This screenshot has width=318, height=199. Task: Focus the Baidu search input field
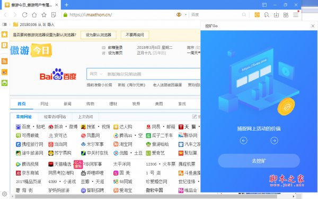coord(153,74)
